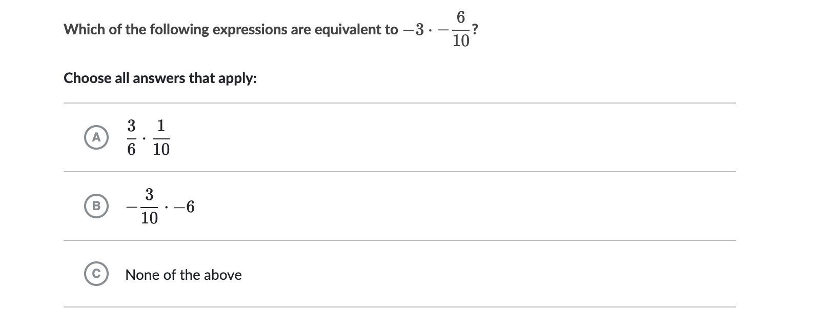Click the 'Choose all answers that apply:' text
This screenshot has width=813, height=328.
[x=160, y=78]
